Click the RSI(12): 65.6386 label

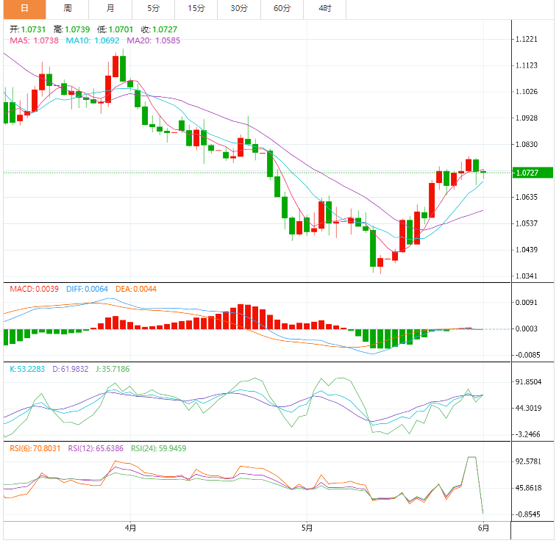[x=96, y=449]
